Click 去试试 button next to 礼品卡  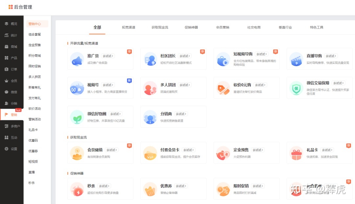point(327,150)
